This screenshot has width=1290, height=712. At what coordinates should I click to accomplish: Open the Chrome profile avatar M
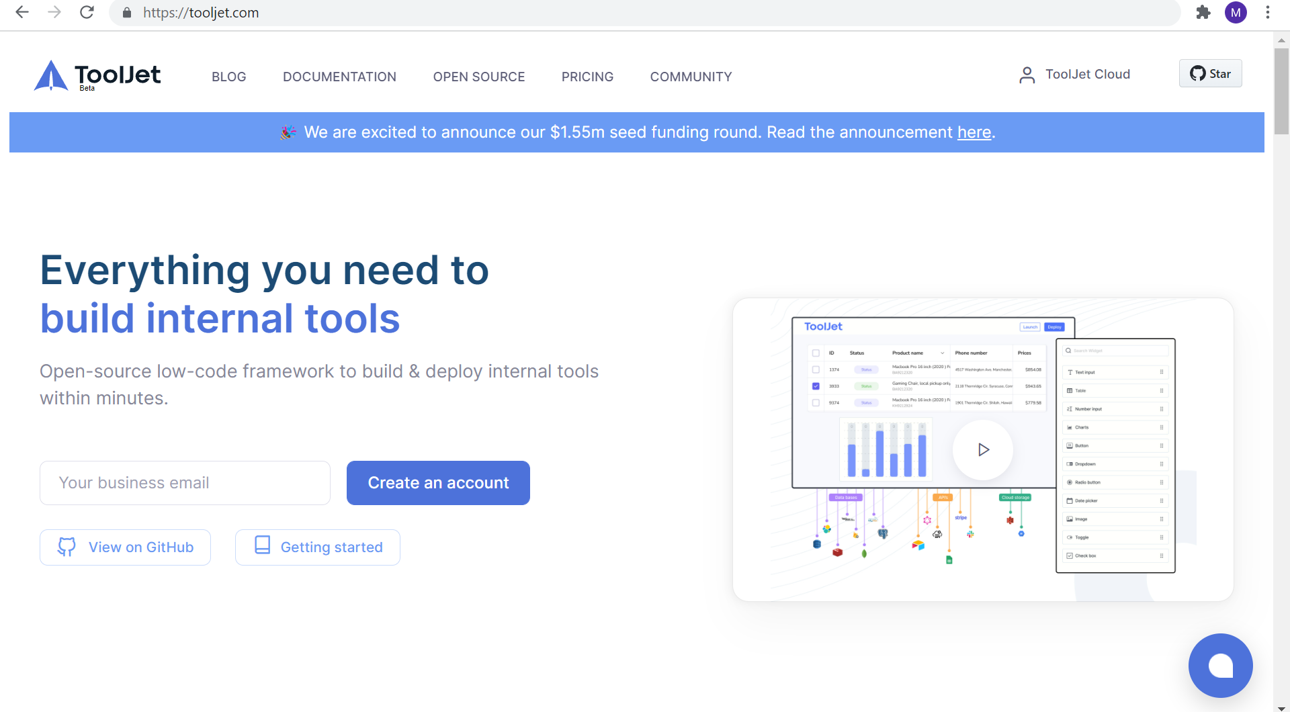(x=1236, y=12)
